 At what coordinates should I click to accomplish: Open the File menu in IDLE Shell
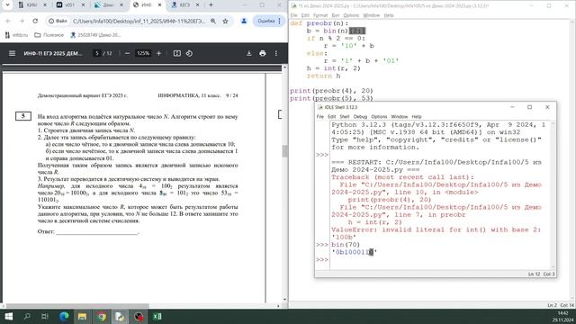[x=320, y=116]
